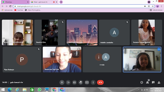The height and width of the screenshot is (92, 164).
Task: Open WhatsApp from the taskbar
Action: [39, 90]
